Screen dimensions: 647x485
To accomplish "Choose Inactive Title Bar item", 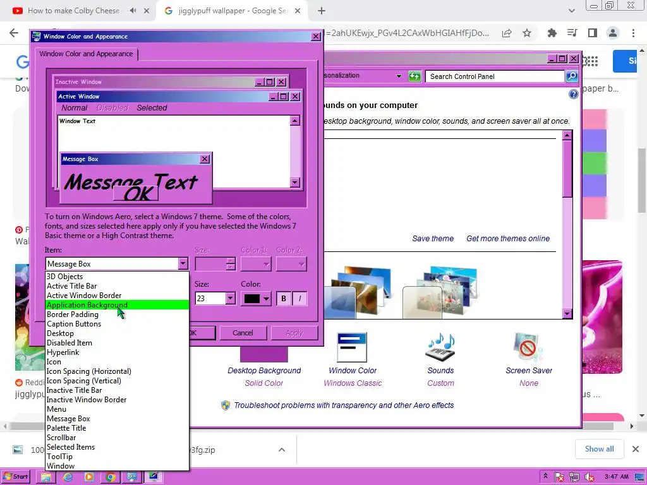I will click(117, 390).
